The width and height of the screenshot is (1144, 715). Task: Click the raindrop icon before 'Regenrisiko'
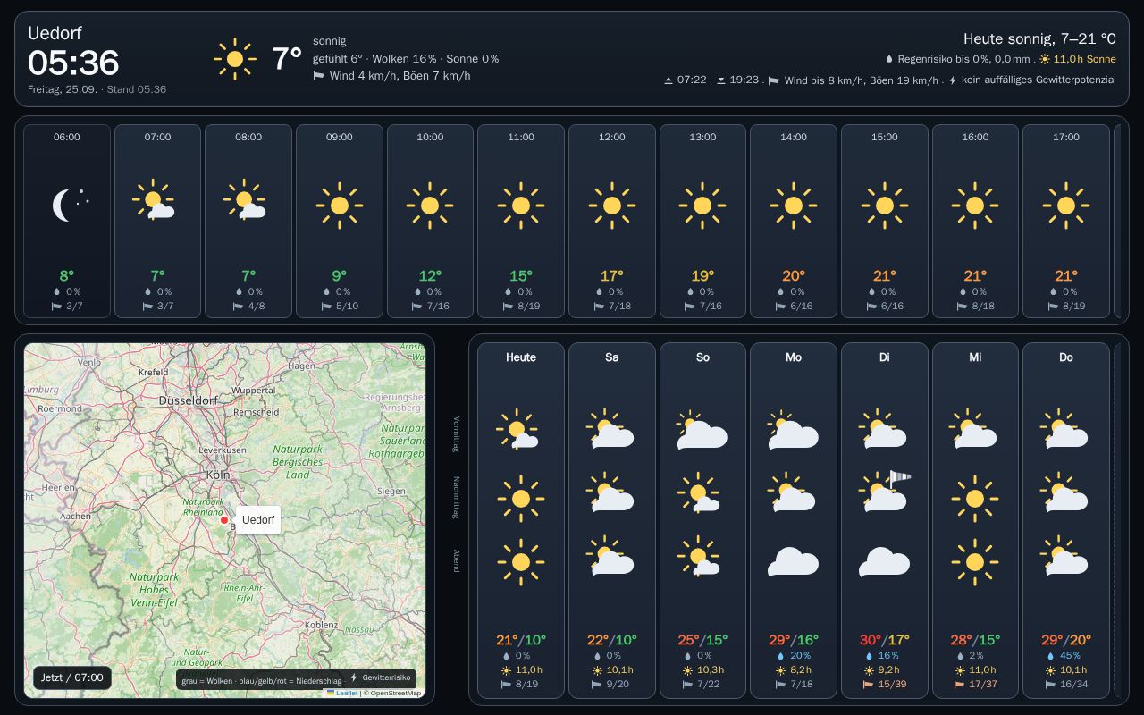(889, 59)
